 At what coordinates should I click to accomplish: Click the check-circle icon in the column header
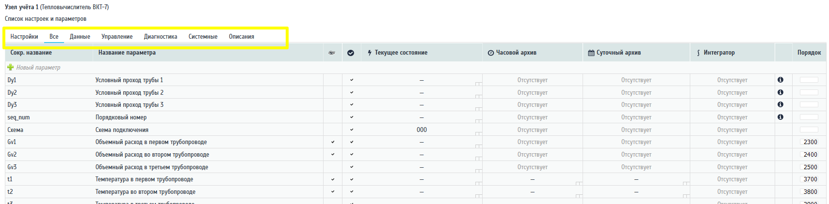(x=351, y=53)
